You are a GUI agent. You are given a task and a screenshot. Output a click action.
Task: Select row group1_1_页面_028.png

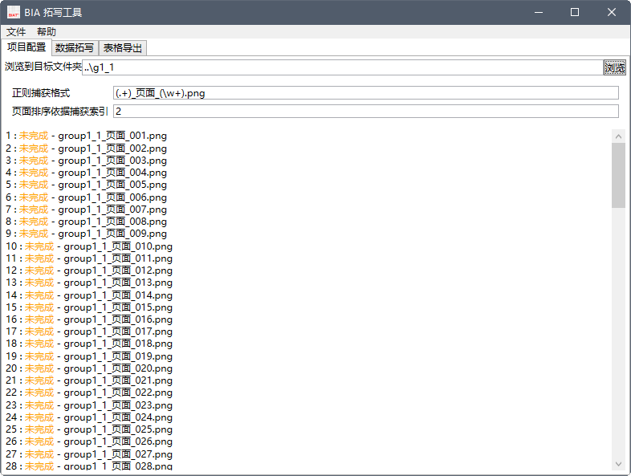click(x=89, y=466)
